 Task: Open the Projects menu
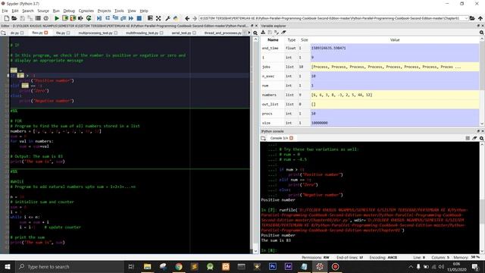tap(105, 11)
